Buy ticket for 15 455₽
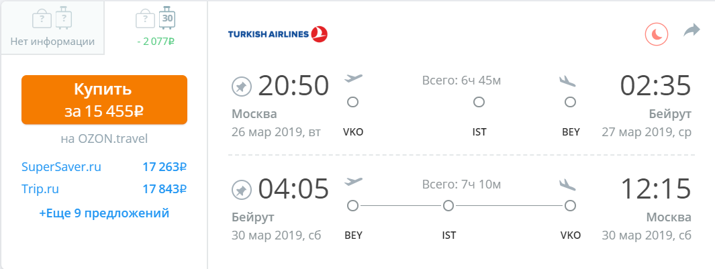The width and height of the screenshot is (715, 269). point(104,99)
